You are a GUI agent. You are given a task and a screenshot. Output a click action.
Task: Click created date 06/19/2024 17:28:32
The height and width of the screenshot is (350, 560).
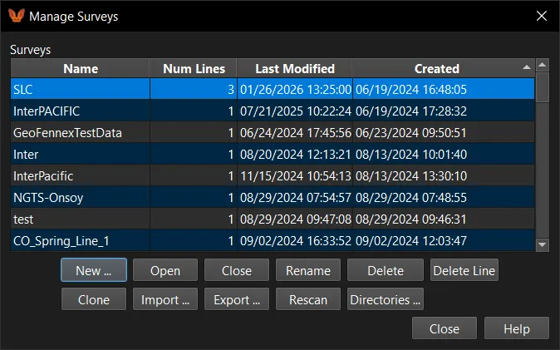coord(411,111)
